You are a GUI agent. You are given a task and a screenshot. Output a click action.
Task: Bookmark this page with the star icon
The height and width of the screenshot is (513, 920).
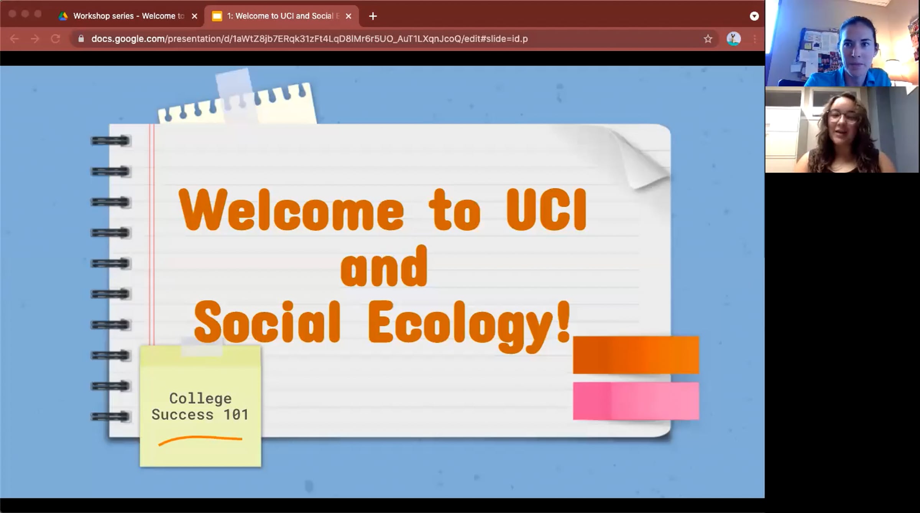click(708, 39)
